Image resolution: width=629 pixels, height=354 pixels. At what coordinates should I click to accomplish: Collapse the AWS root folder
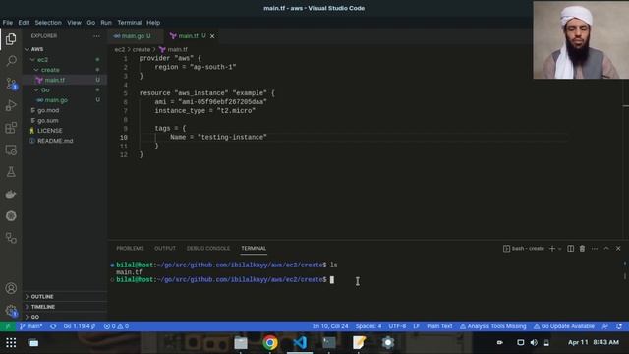point(64,49)
